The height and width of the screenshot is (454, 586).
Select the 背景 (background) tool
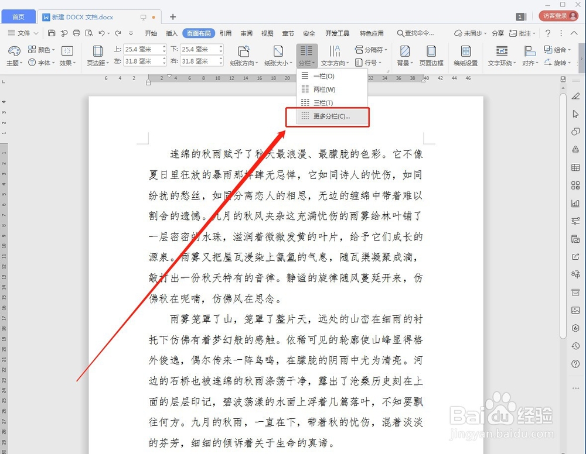point(404,56)
